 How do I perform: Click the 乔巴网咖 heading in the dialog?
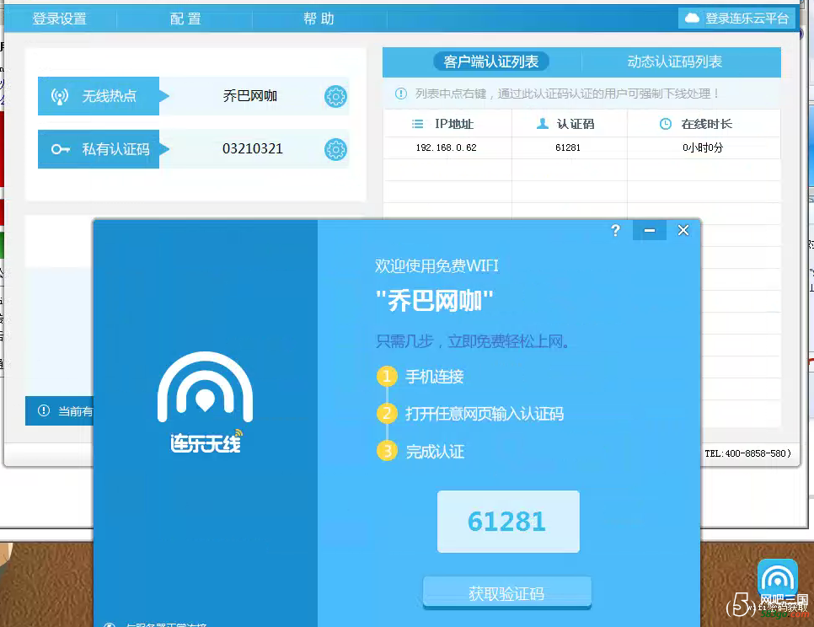click(x=435, y=301)
